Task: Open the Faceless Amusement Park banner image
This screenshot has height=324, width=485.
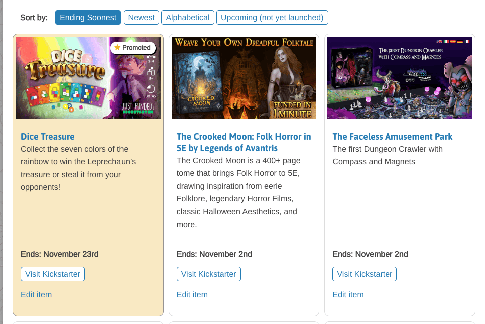Action: pyautogui.click(x=400, y=78)
